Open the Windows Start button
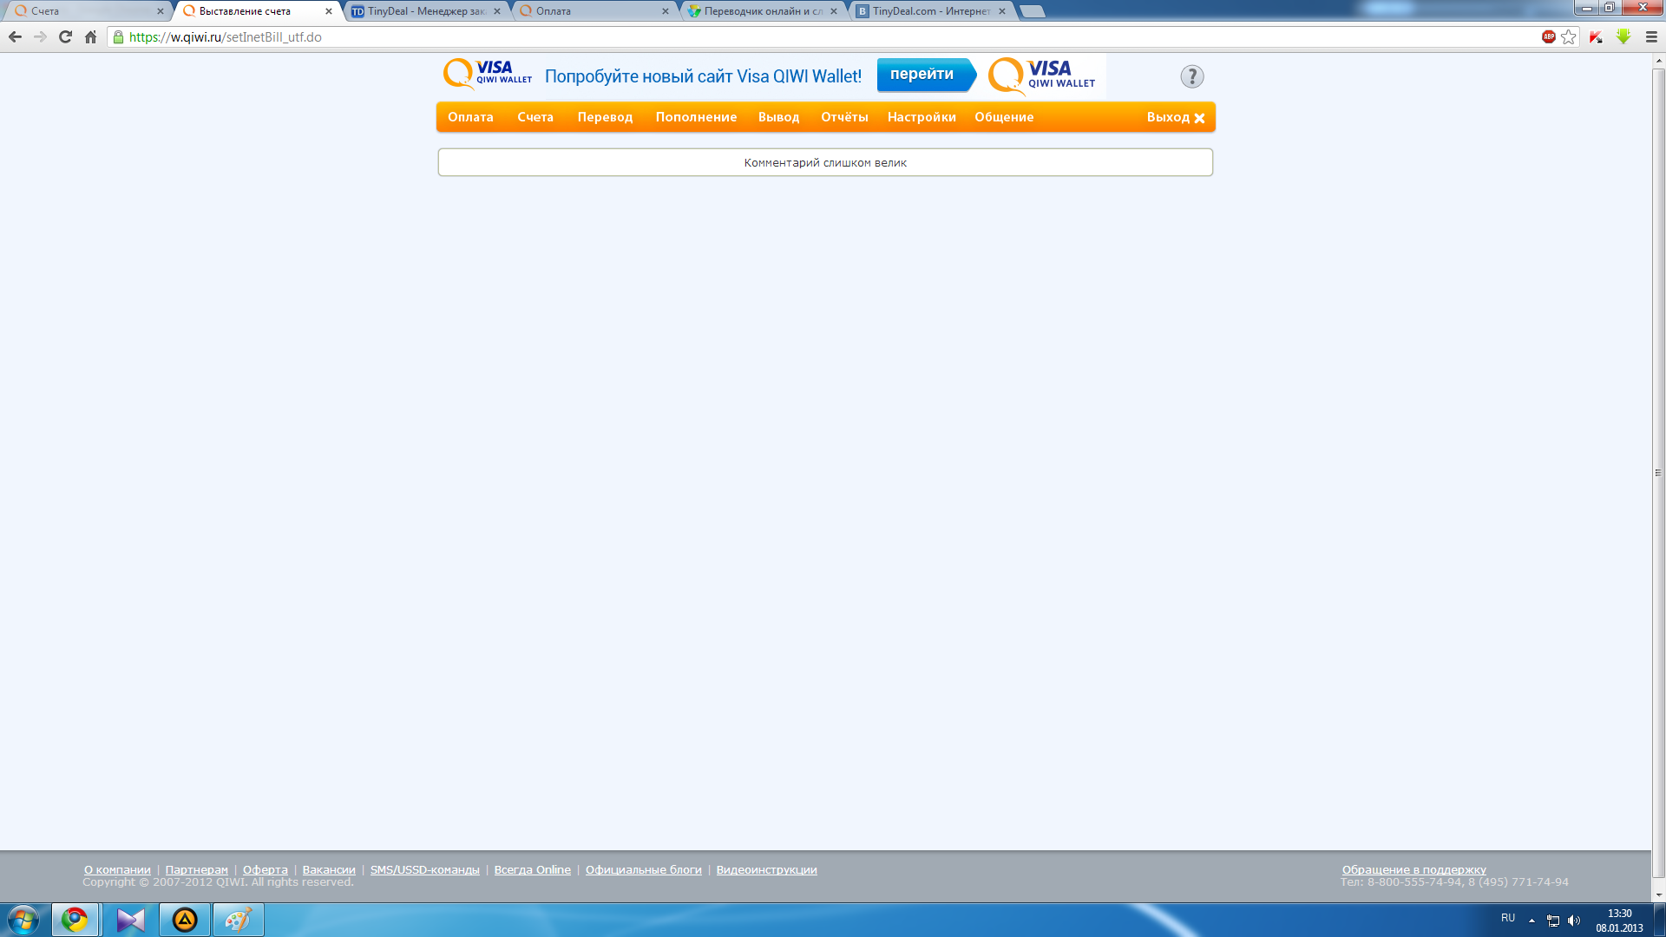This screenshot has width=1666, height=937. point(23,920)
